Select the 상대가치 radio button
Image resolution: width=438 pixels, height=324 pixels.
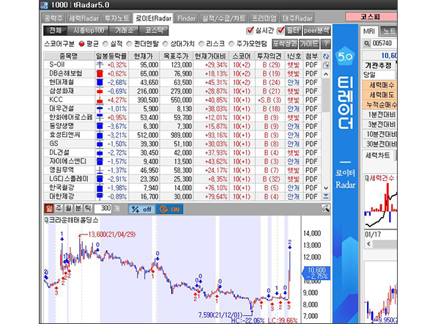click(x=166, y=44)
